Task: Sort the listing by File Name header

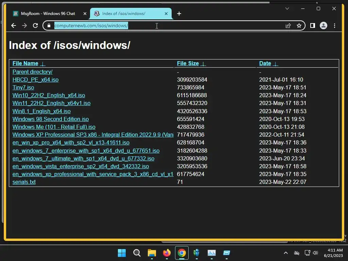Action: (x=29, y=64)
